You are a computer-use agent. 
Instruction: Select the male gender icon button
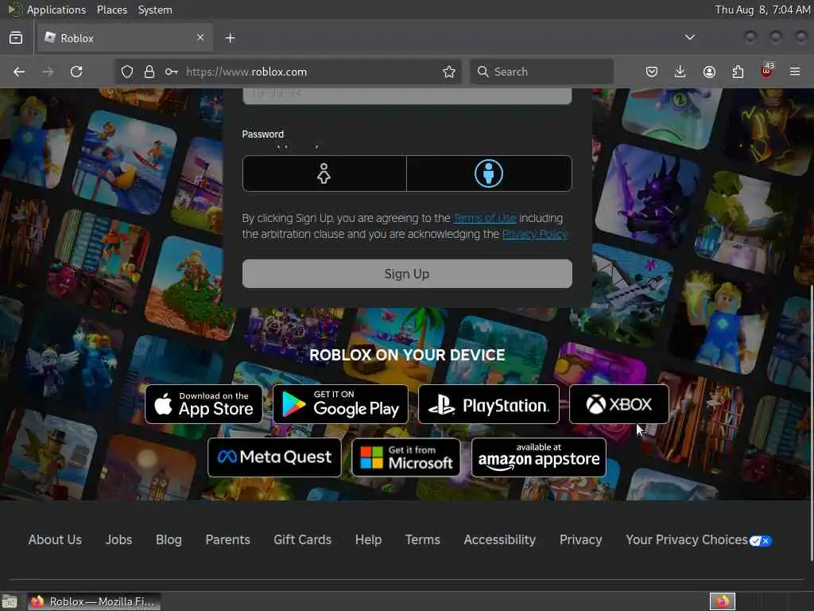pyautogui.click(x=489, y=173)
